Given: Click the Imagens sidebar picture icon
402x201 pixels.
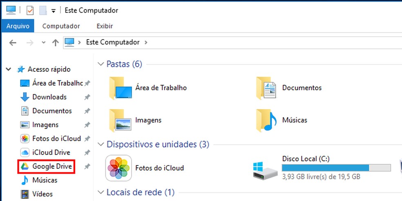Looking at the screenshot, I should coord(25,125).
